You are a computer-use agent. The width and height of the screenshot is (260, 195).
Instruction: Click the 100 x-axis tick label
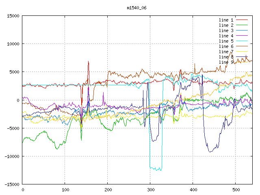click(65, 190)
